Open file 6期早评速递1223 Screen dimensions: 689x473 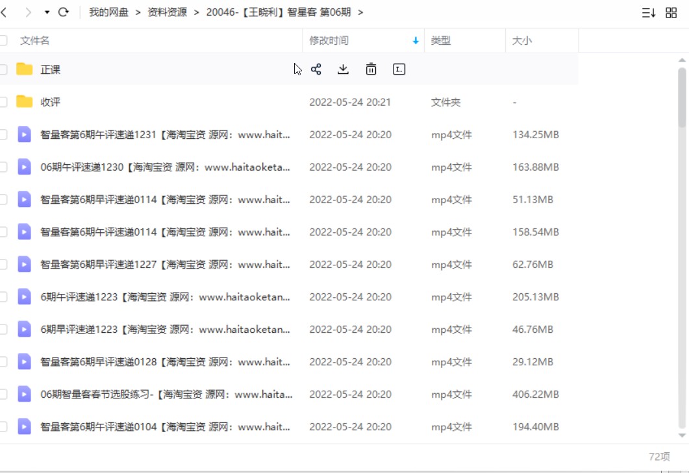click(165, 330)
